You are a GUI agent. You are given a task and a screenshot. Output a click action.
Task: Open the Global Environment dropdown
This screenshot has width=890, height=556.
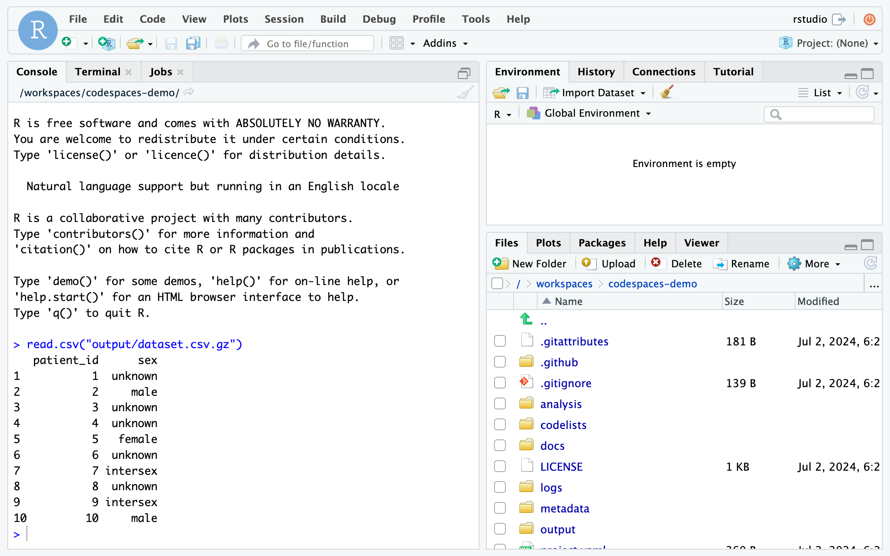coord(589,113)
